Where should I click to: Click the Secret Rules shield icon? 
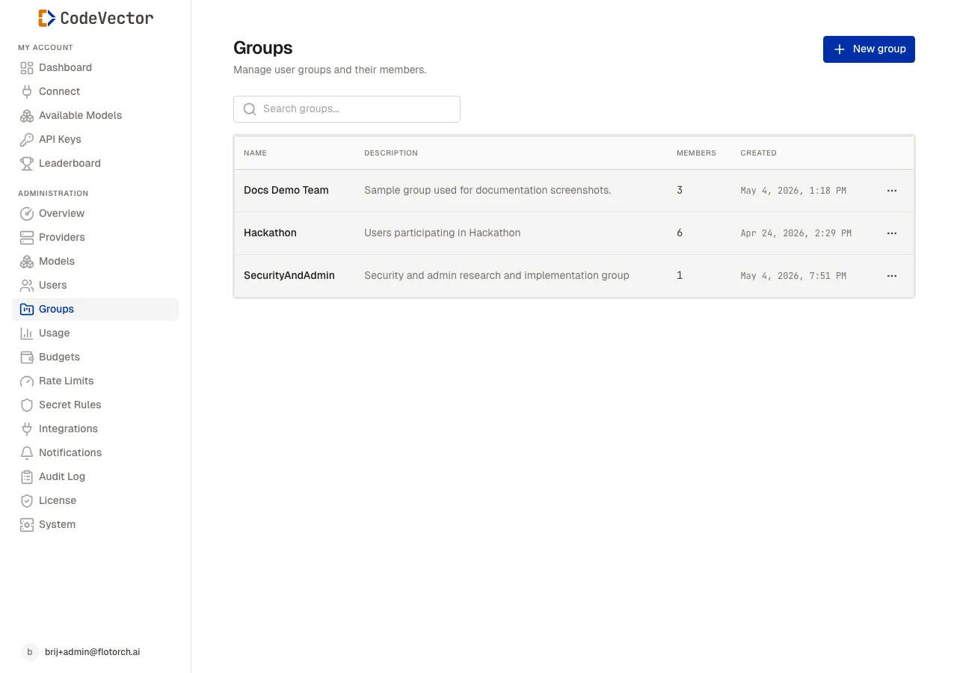tap(27, 405)
